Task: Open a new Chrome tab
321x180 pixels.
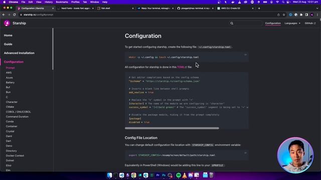Action: pyautogui.click(x=259, y=8)
